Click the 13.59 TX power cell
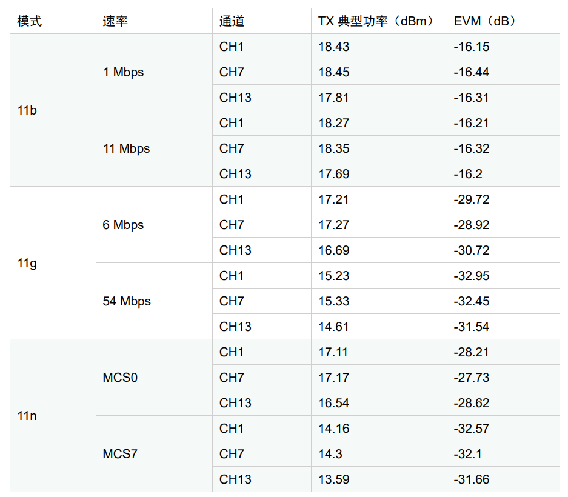This screenshot has width=568, height=497. click(x=379, y=479)
